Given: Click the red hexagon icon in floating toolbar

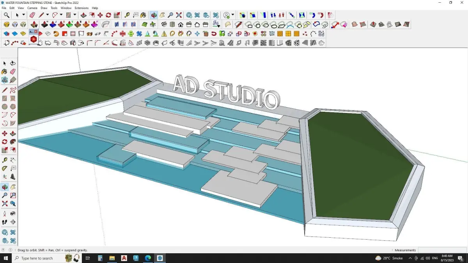Looking at the screenshot, I should coord(34,39).
